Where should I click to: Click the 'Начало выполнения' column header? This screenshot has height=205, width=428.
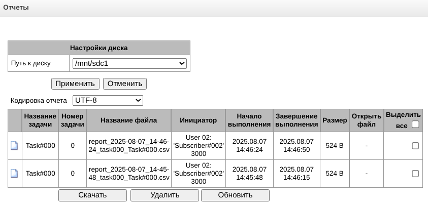[249, 120]
